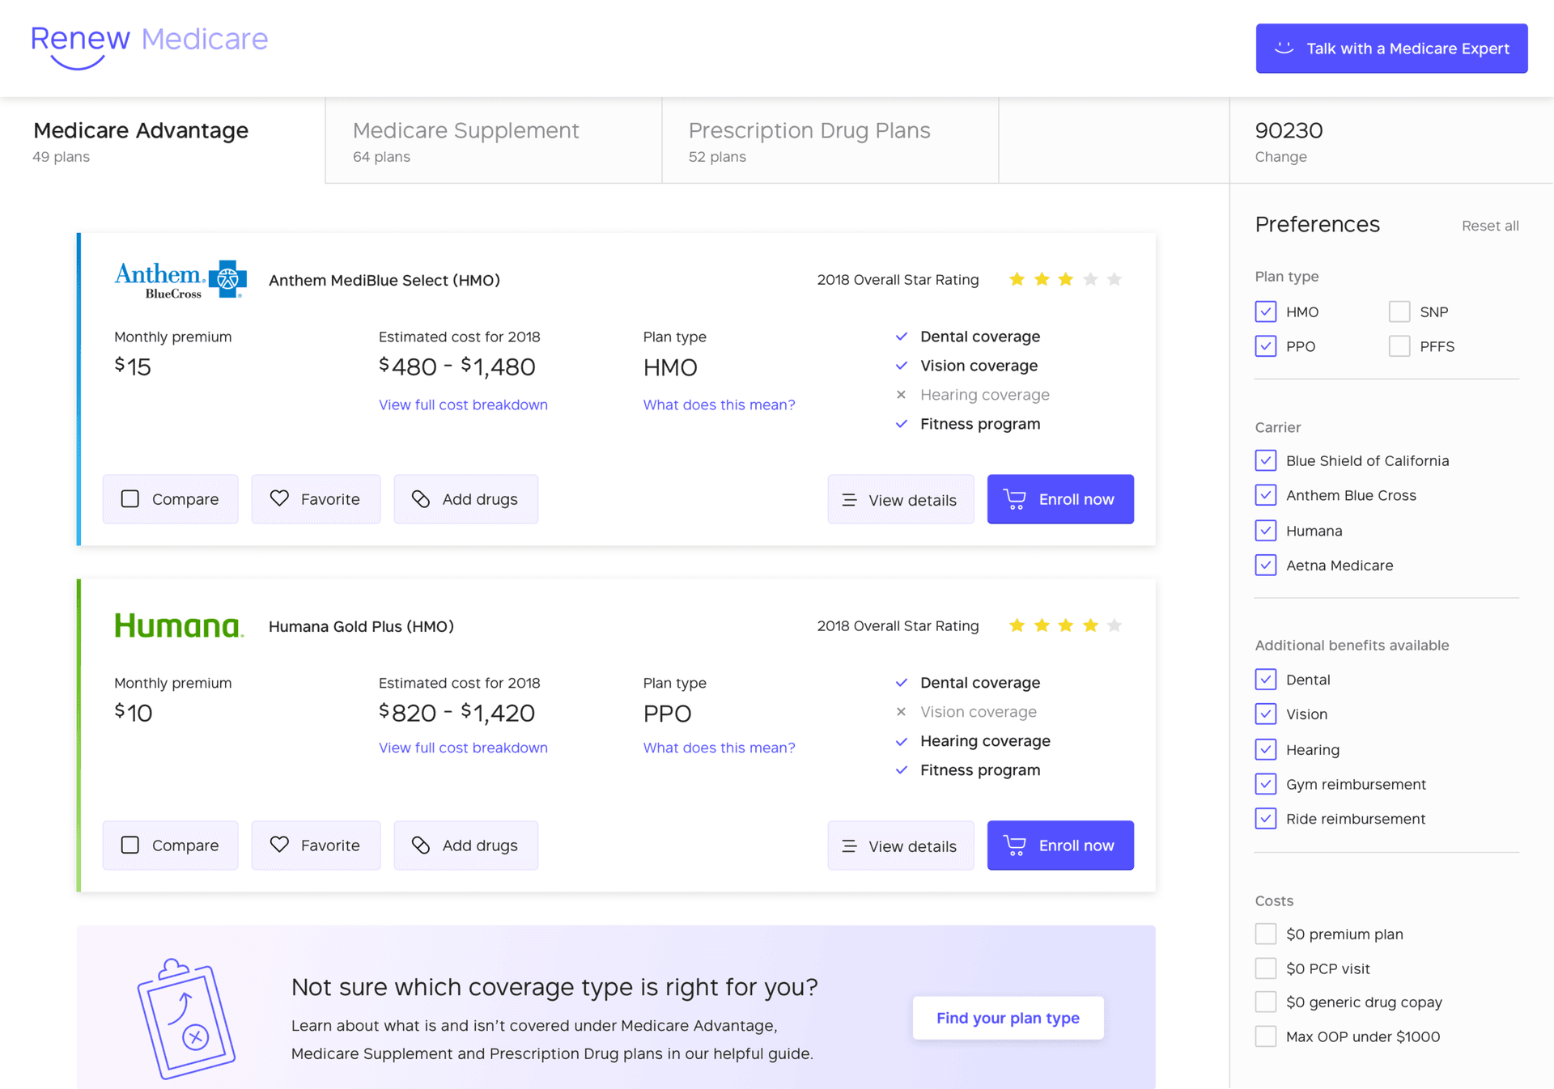Open Prescription Drug Plans tab
Image resolution: width=1554 pixels, height=1089 pixels.
pyautogui.click(x=830, y=141)
